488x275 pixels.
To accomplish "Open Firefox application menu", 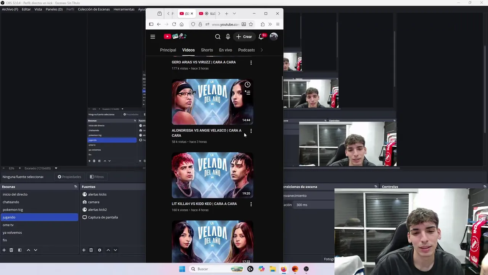I will (278, 24).
